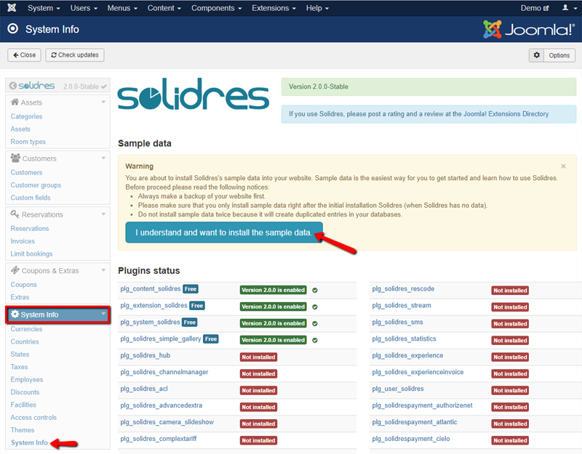
Task: Open the user account icon menu
Action: pos(567,8)
